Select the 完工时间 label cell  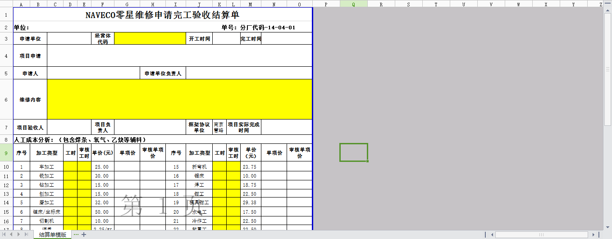point(251,39)
